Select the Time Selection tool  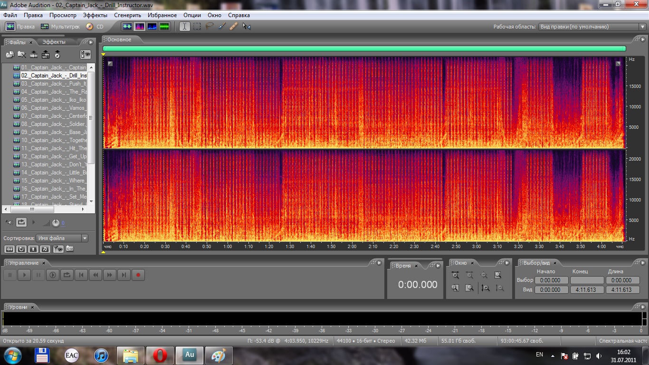pyautogui.click(x=185, y=27)
